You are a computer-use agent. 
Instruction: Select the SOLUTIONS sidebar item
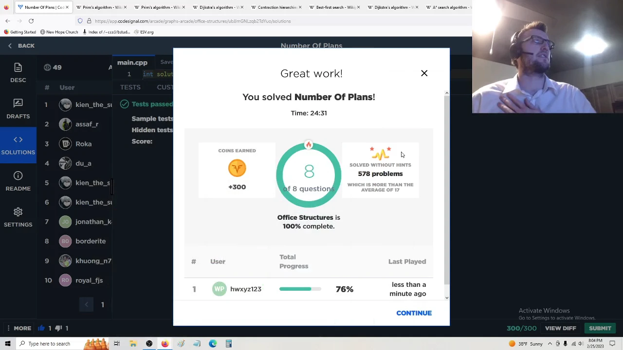pyautogui.click(x=18, y=145)
